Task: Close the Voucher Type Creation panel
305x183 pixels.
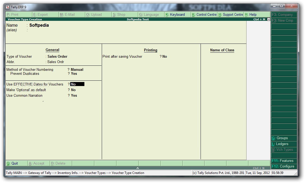Action: (x=269, y=19)
